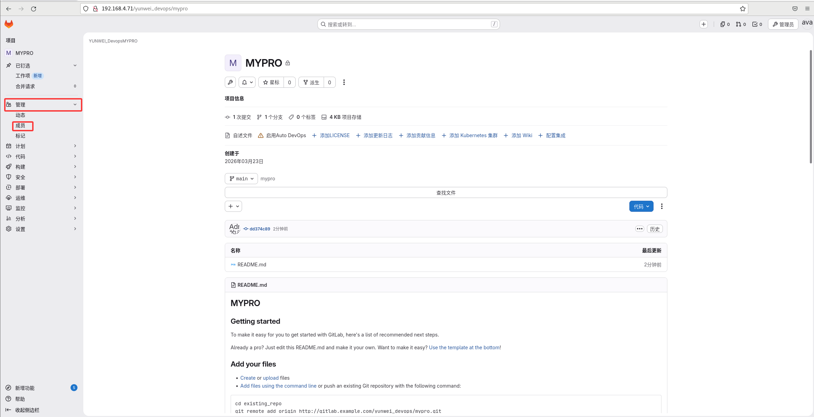Viewport: 814px width, 417px height.
Task: Click the project actions kebab menu
Action: coord(344,82)
